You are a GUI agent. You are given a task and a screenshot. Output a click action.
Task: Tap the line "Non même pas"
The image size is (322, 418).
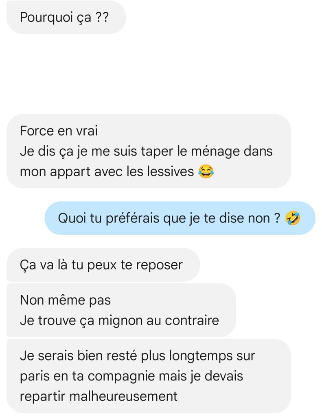(x=65, y=300)
